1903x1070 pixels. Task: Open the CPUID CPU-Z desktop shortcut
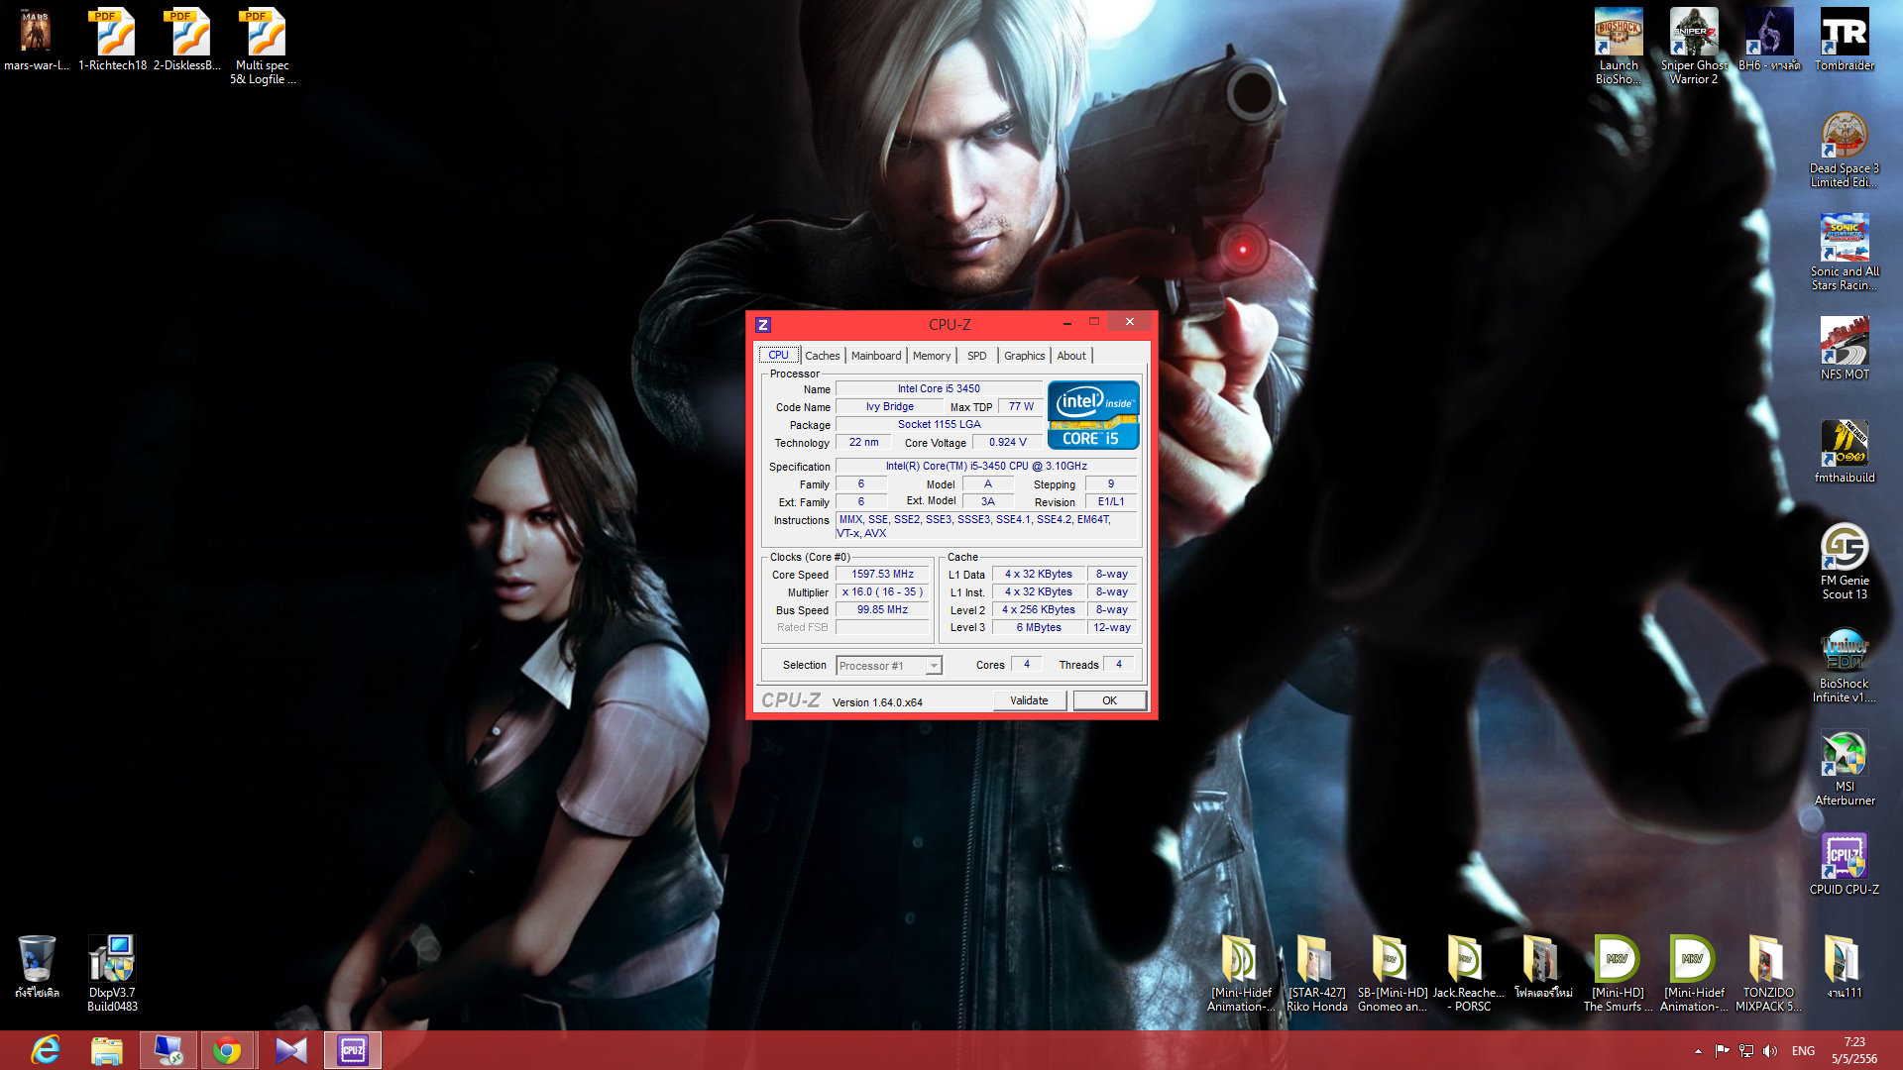point(1844,858)
